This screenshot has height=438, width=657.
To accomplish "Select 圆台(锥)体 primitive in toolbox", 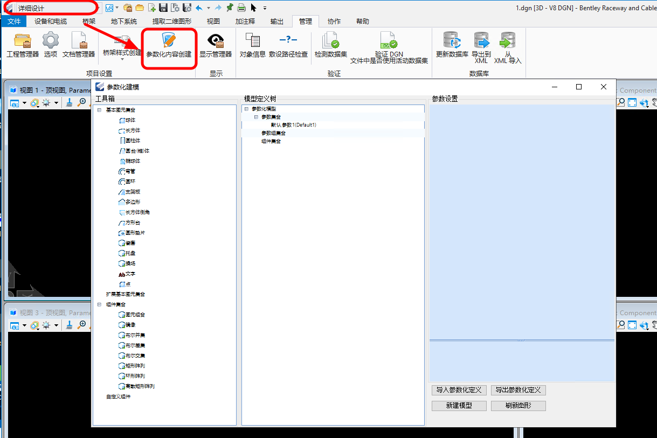I will click(x=134, y=151).
